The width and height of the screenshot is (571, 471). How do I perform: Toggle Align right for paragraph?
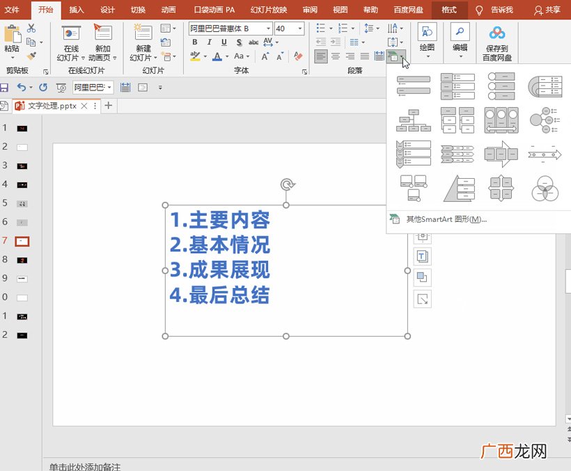350,56
